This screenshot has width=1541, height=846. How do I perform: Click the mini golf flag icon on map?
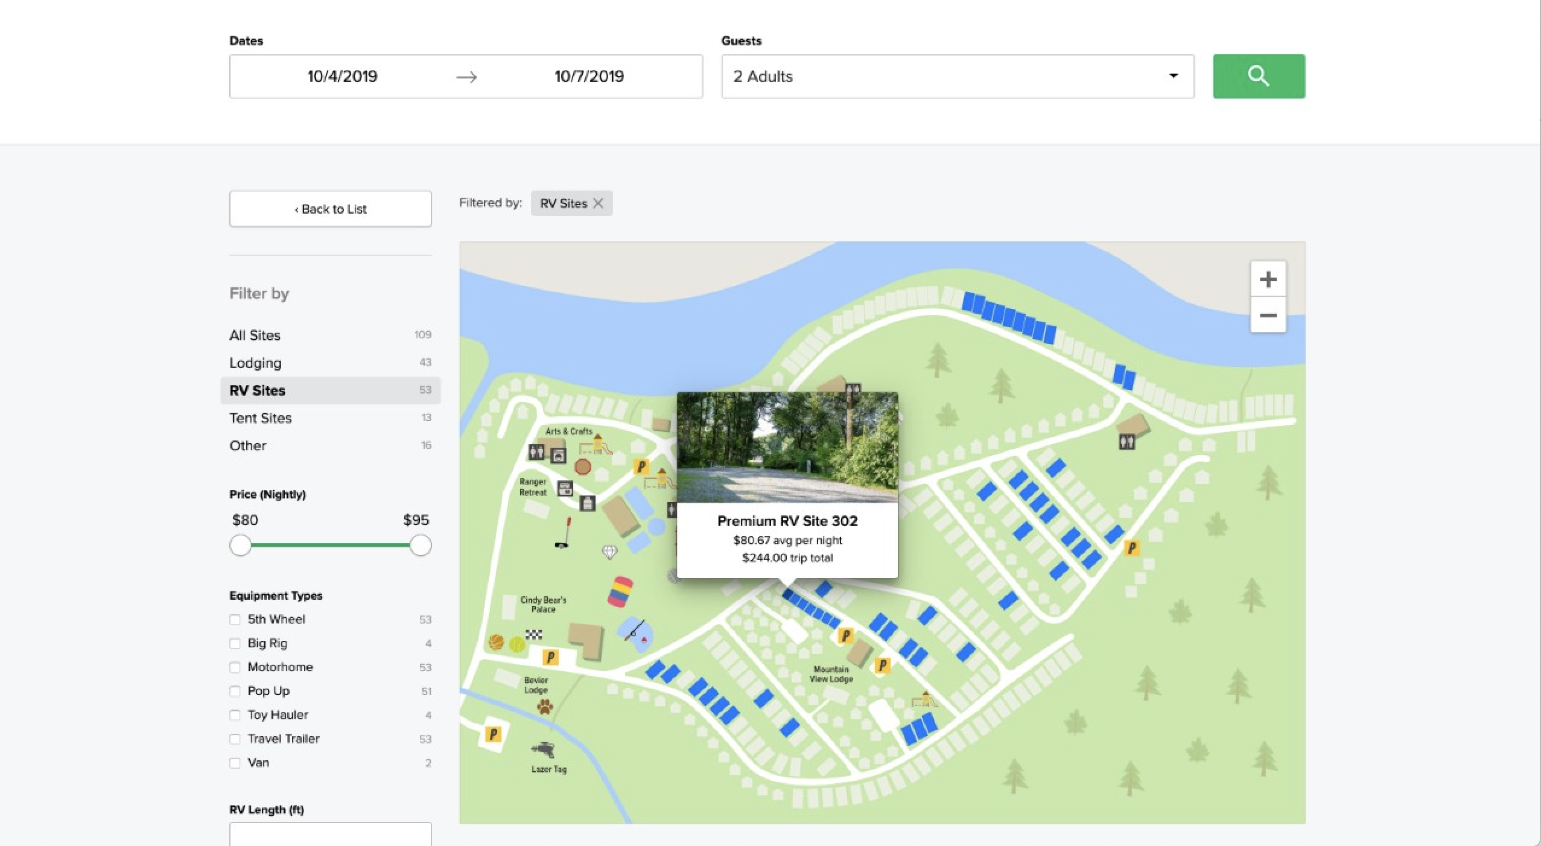(564, 533)
